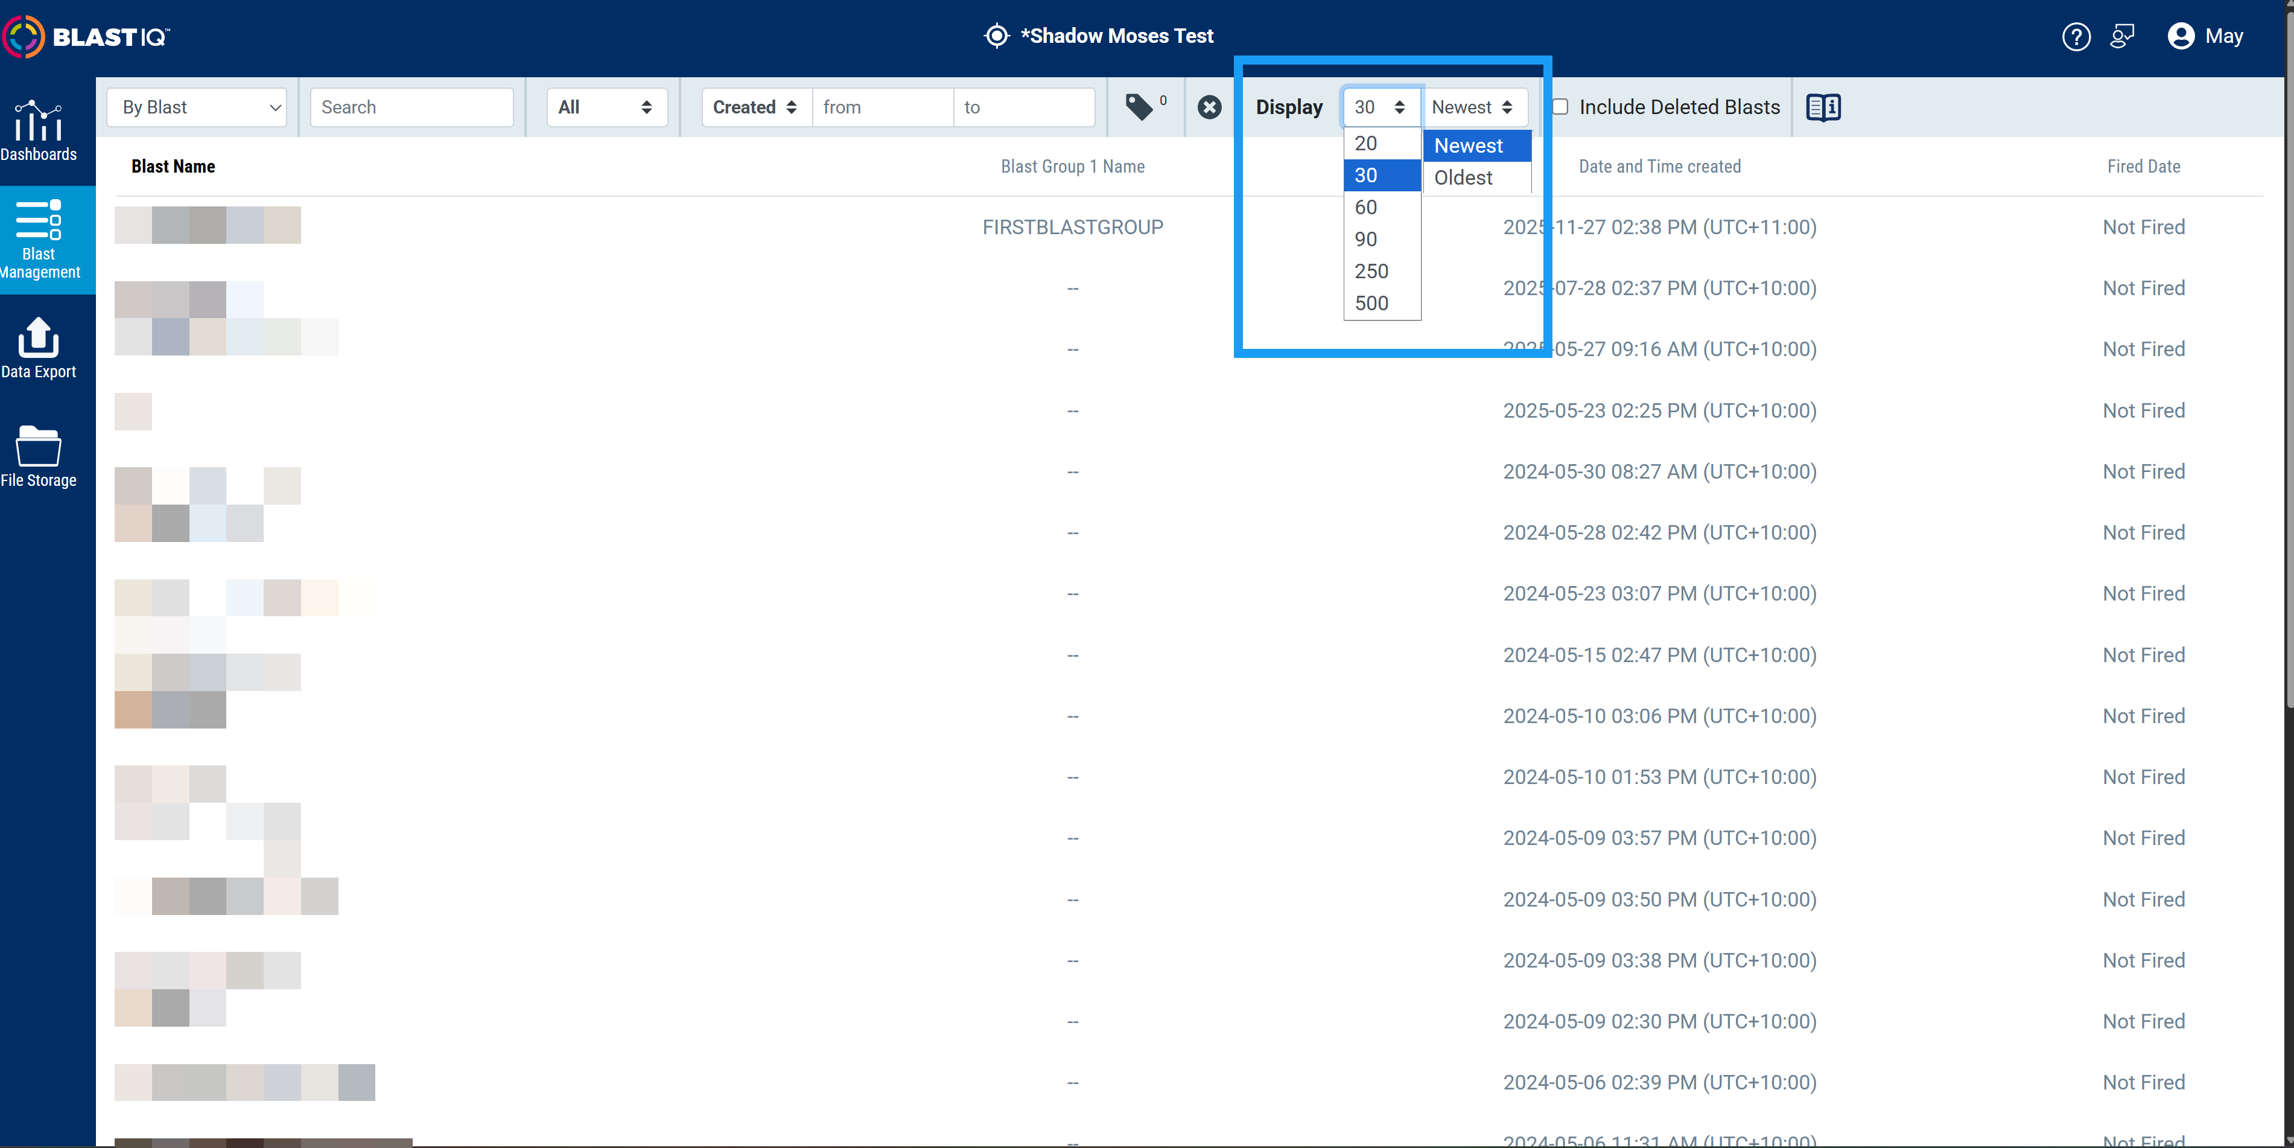2294x1148 pixels.
Task: Select highlighted 30 option in list
Action: coord(1382,176)
